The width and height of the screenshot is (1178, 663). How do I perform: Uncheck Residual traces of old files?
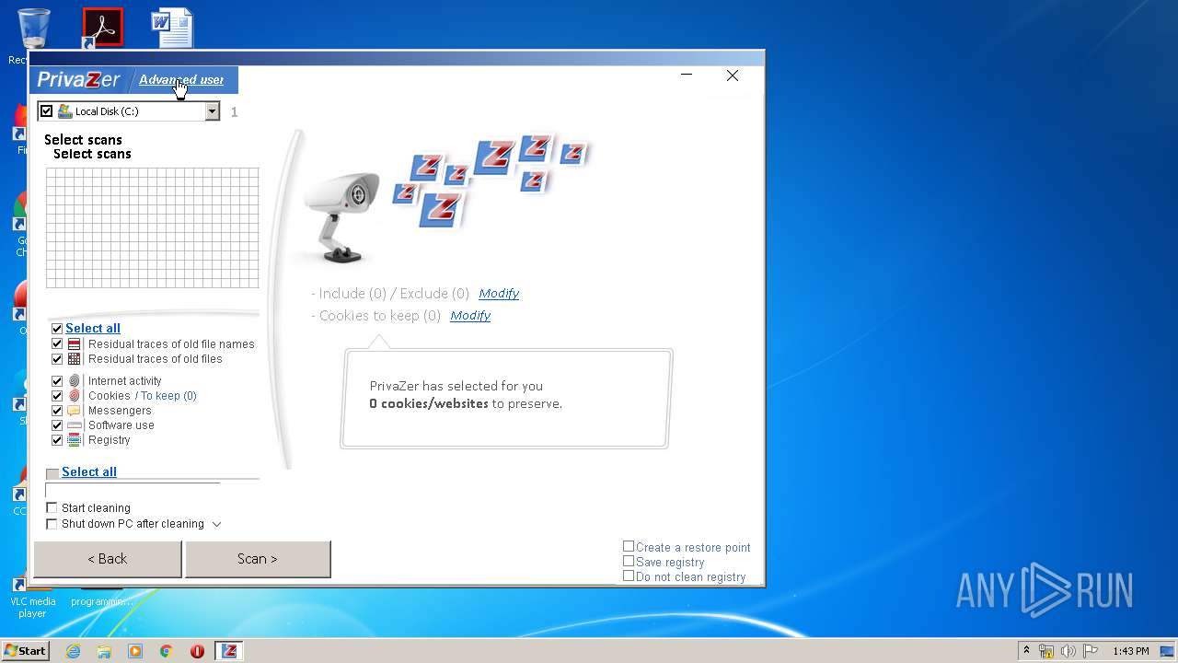point(57,359)
